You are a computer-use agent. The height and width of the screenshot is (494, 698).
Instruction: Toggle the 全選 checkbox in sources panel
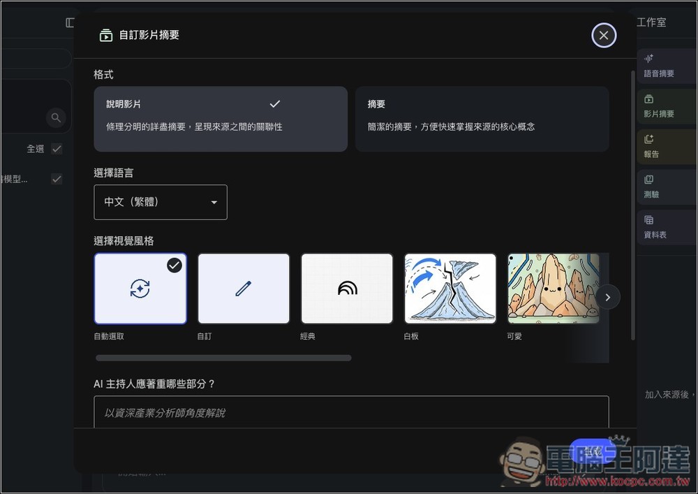pyautogui.click(x=57, y=149)
